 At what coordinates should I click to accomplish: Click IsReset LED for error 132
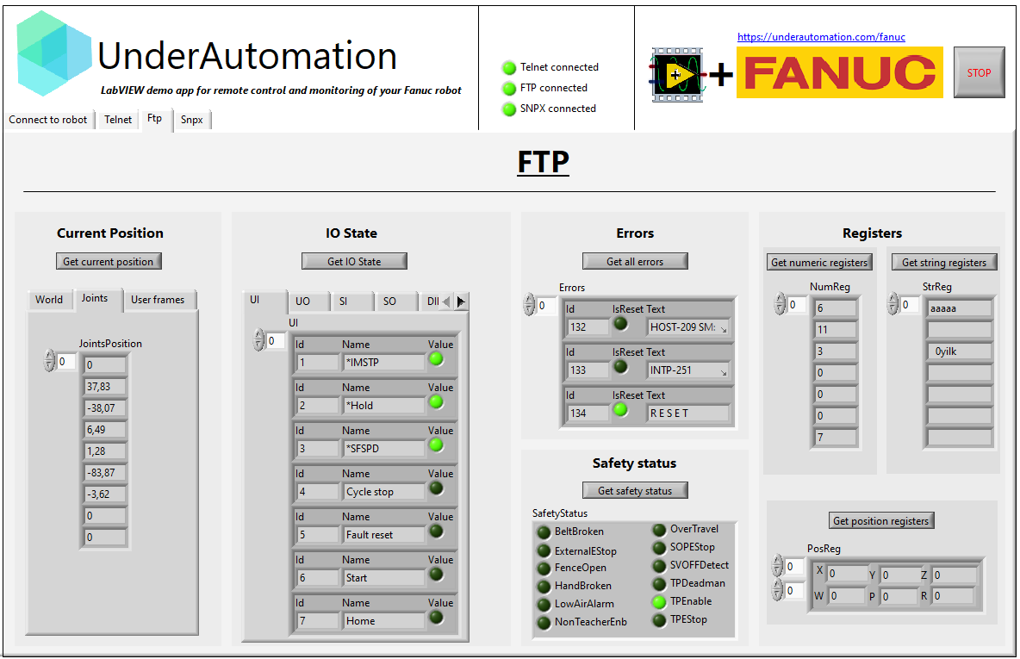coord(620,323)
